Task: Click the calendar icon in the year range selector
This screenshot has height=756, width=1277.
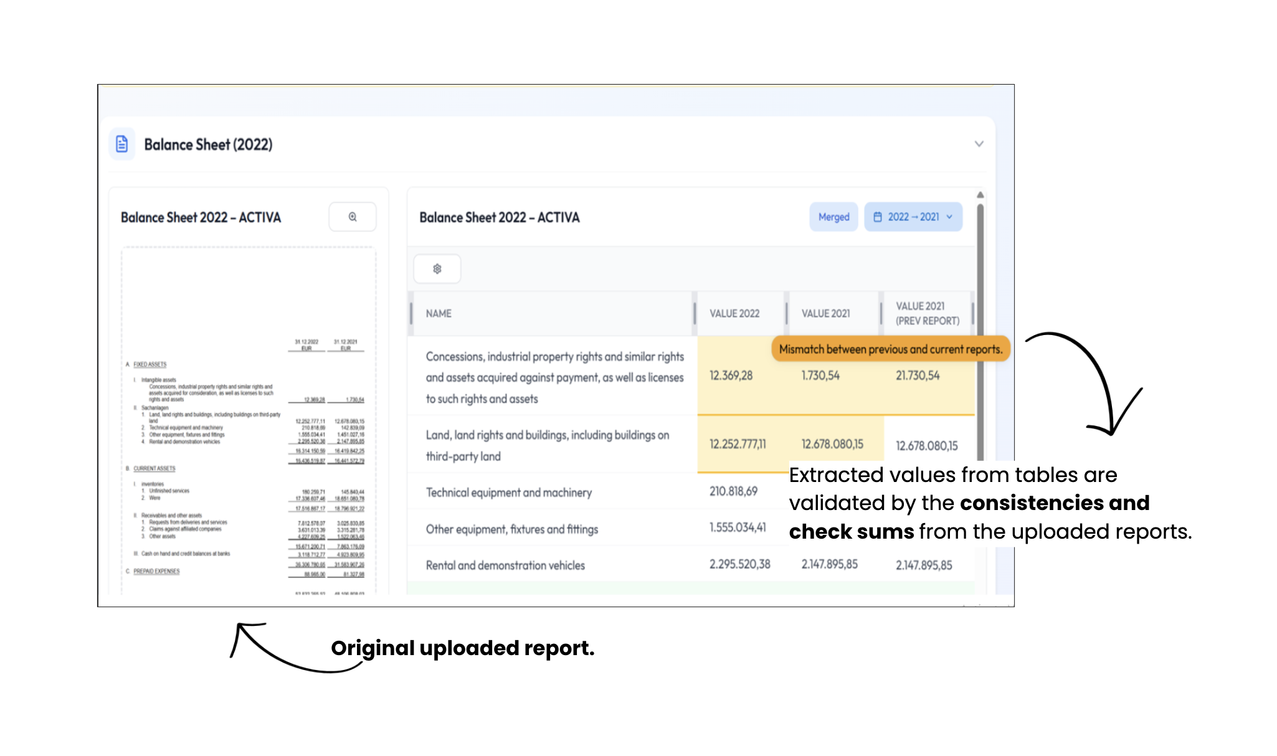Action: click(x=879, y=217)
